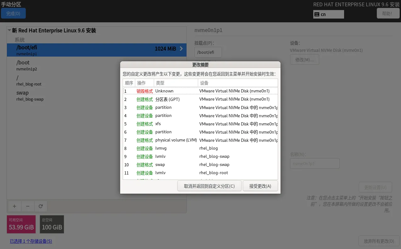The width and height of the screenshot is (401, 249).
Task: Select row 11 lvmlv rhel_blog-root
Action: click(x=200, y=173)
